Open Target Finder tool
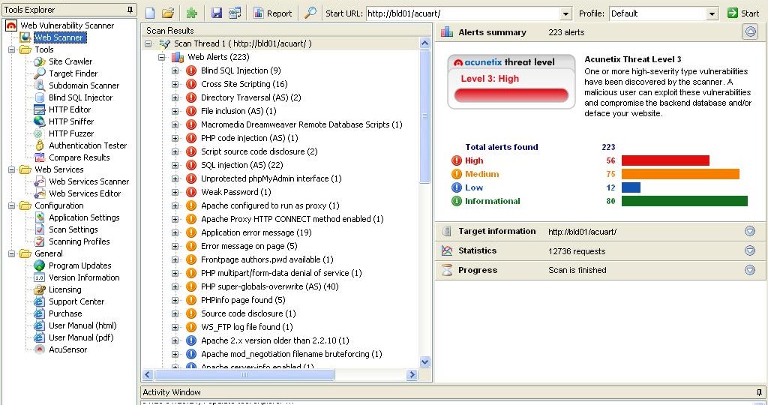 click(x=73, y=73)
